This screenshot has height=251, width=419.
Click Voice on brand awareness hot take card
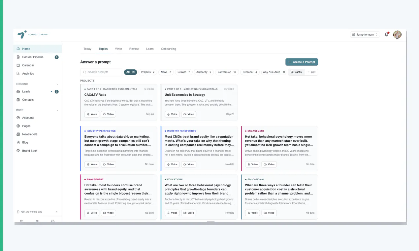click(92, 213)
